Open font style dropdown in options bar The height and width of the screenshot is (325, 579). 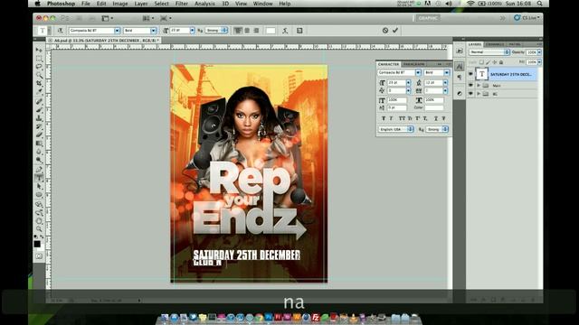tap(153, 31)
